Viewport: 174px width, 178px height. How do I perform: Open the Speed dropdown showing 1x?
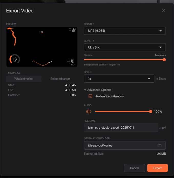[119, 79]
